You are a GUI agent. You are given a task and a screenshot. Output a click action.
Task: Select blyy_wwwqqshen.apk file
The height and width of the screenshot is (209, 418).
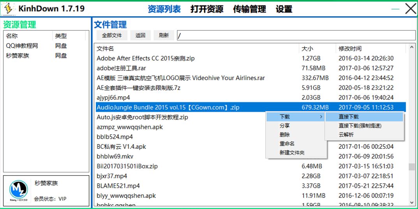[x=126, y=196]
